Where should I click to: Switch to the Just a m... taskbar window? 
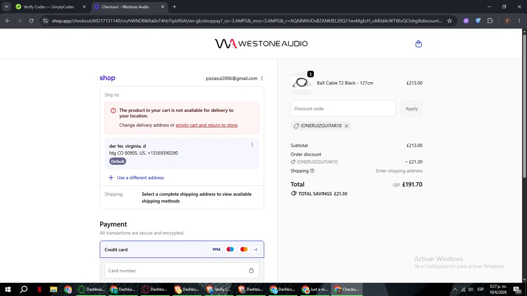click(314, 289)
